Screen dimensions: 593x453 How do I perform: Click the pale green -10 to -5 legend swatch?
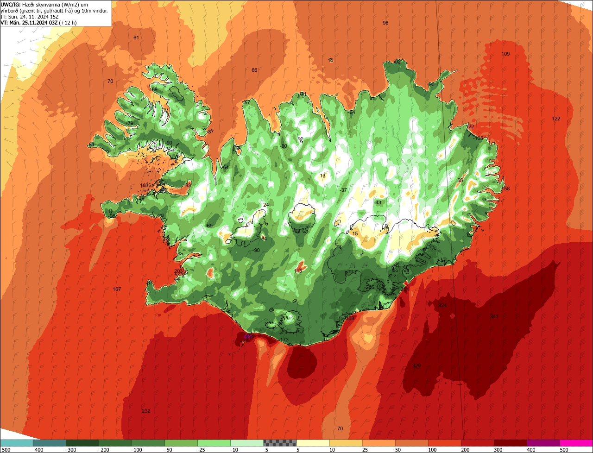click(247, 443)
